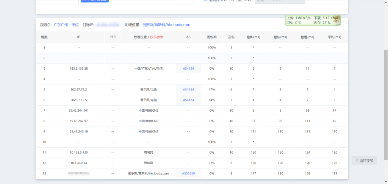Click the 丢包率 column header
This screenshot has width=388, height=184.
tap(212, 37)
